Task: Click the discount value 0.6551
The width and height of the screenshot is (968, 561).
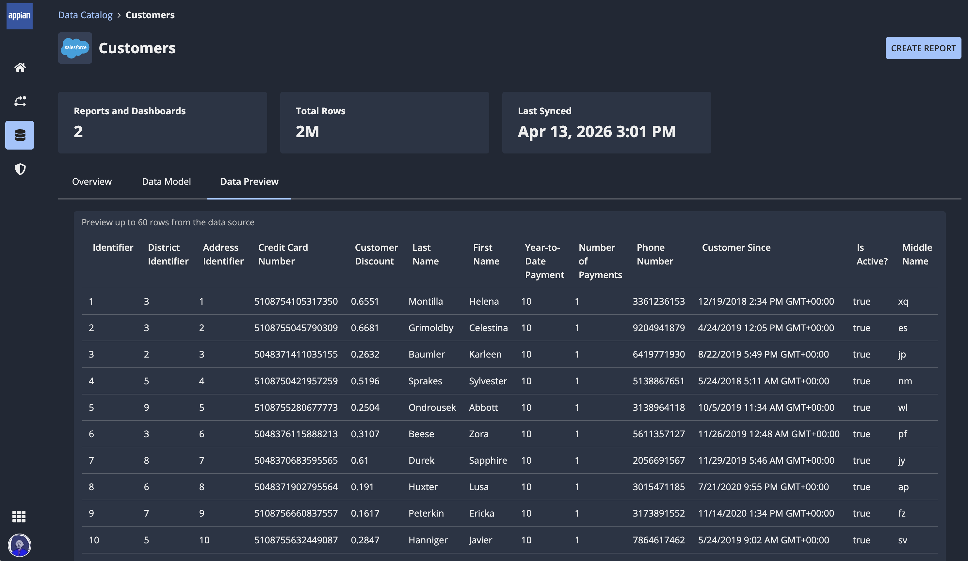Action: [365, 301]
